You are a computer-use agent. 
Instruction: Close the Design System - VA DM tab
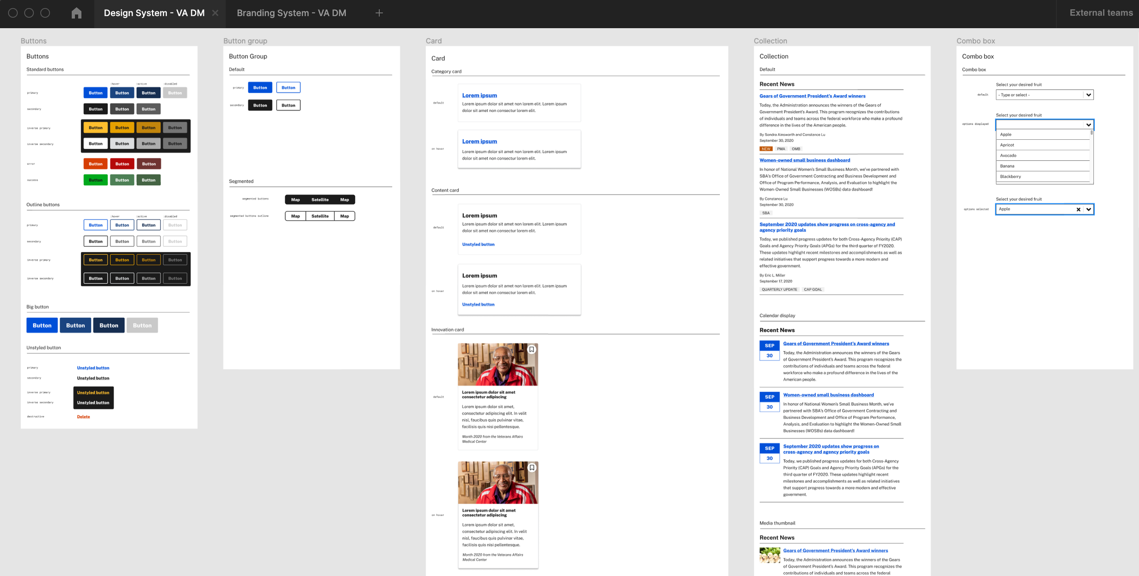coord(215,13)
